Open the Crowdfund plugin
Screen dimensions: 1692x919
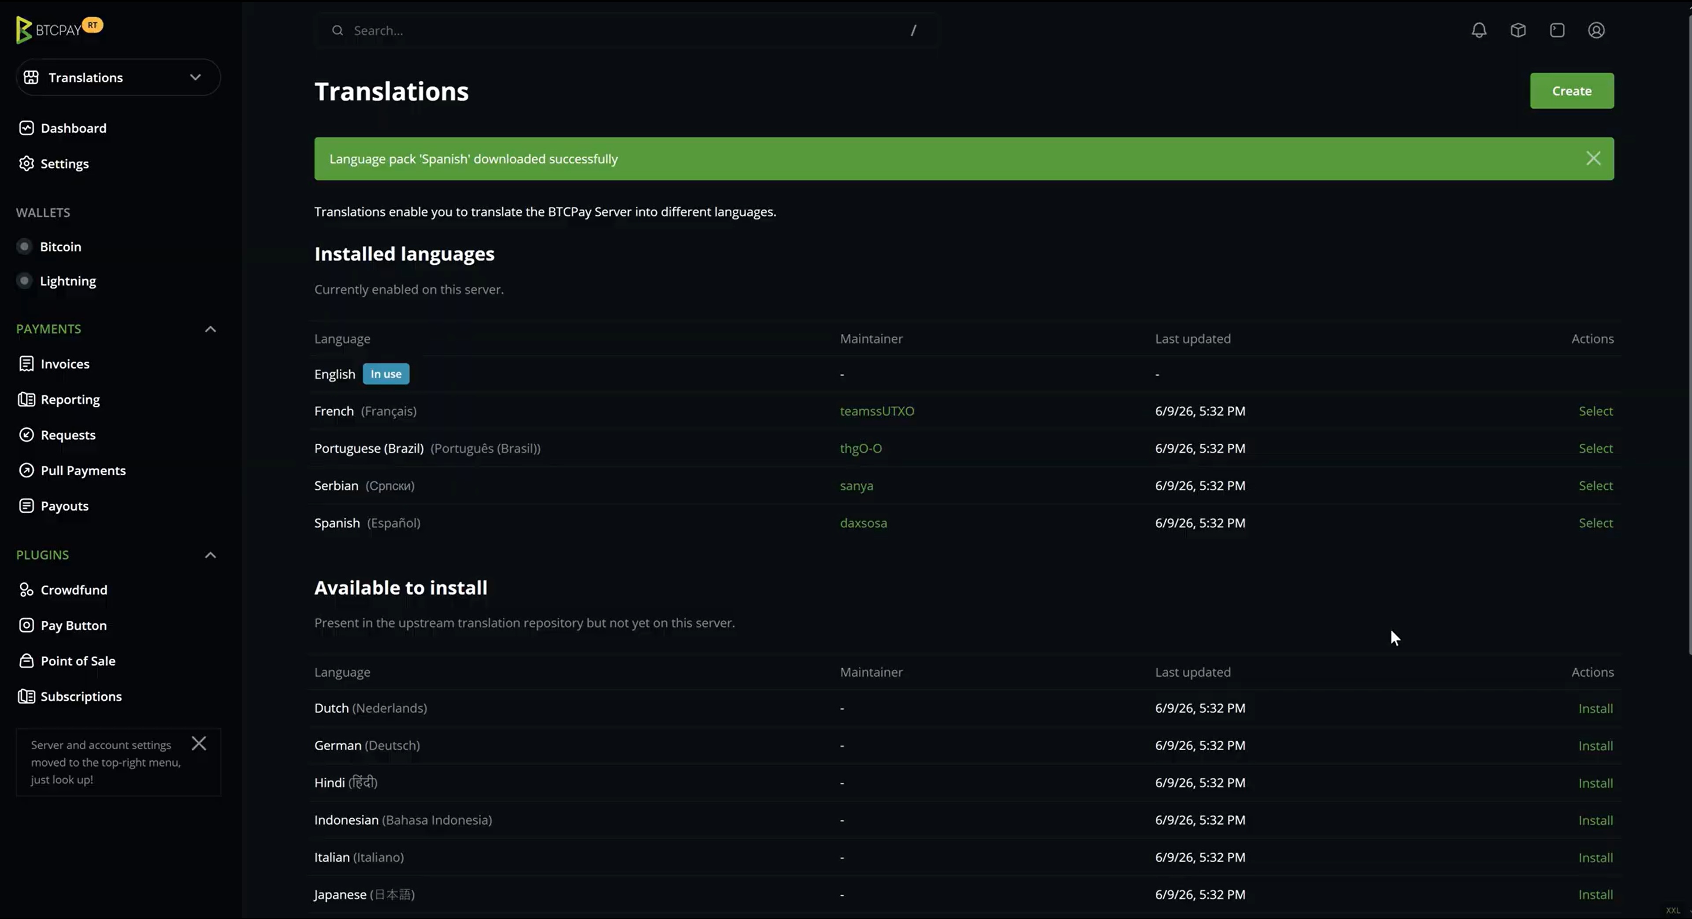(74, 590)
